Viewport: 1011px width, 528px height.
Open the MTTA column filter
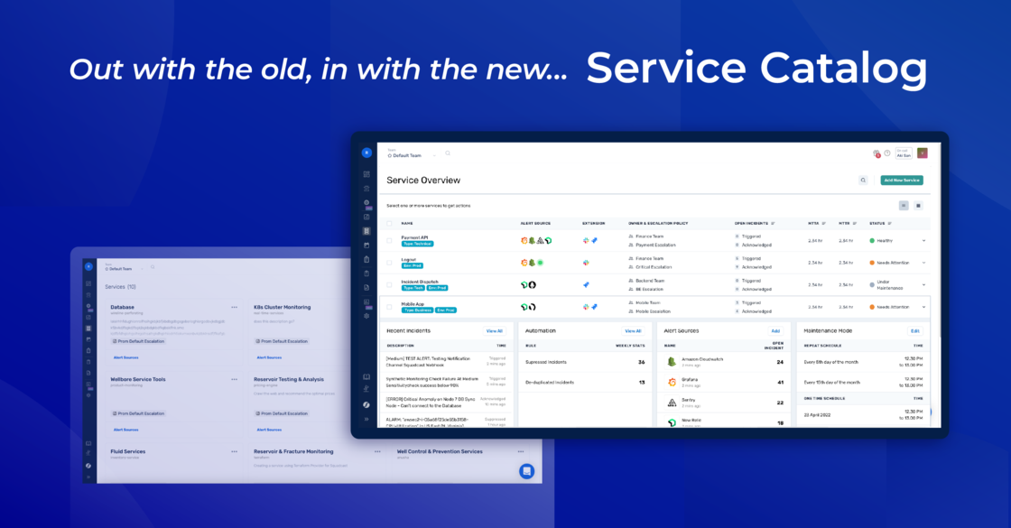[x=824, y=224]
